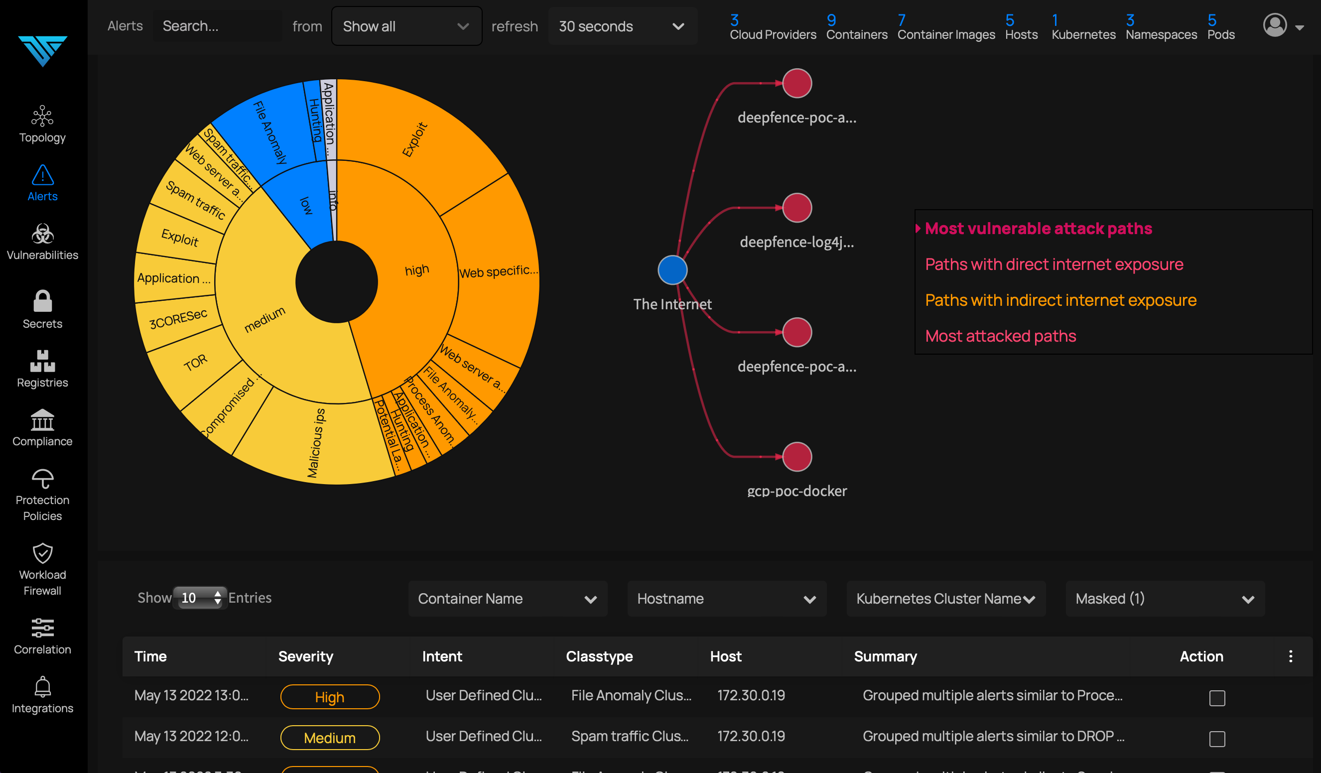Sort by the Time column header

click(x=150, y=656)
